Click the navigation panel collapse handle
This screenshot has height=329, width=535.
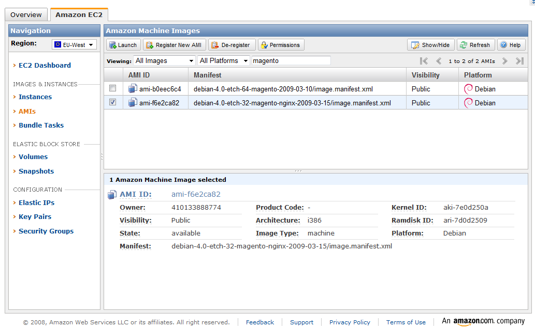102,157
